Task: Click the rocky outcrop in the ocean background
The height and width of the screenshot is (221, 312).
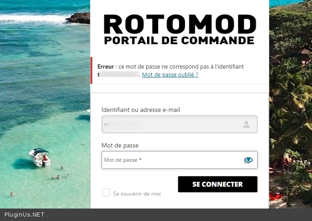Action: pos(78,18)
